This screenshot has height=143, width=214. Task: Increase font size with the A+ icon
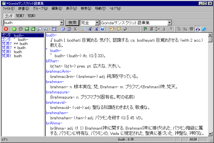(x=90, y=29)
